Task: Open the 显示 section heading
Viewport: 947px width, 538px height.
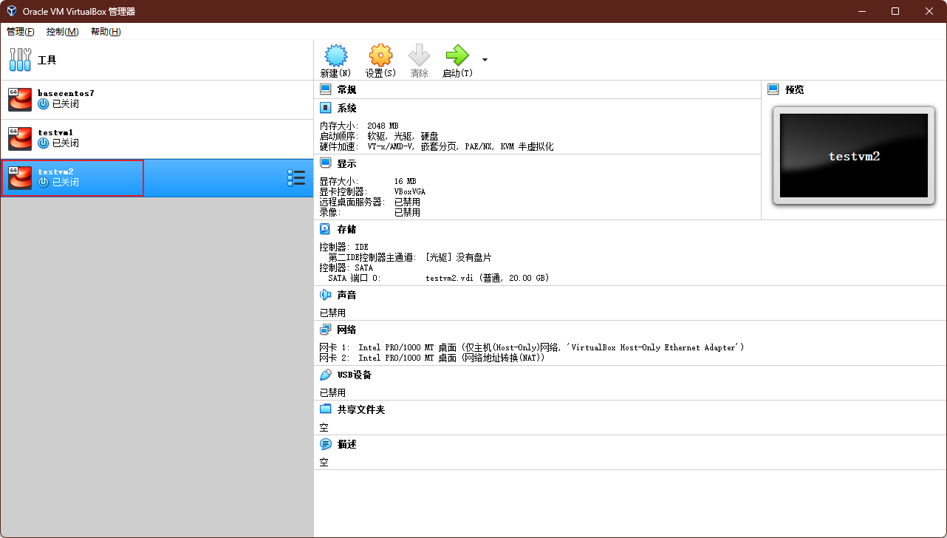Action: click(x=346, y=163)
